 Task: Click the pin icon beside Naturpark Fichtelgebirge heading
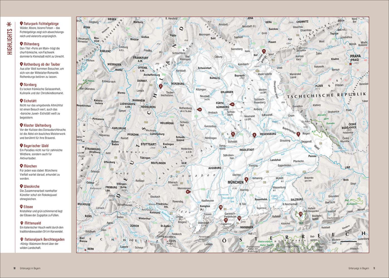coord(21,24)
